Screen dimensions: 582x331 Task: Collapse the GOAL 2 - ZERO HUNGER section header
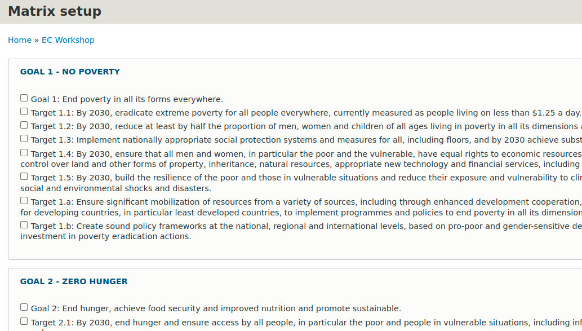click(x=74, y=281)
